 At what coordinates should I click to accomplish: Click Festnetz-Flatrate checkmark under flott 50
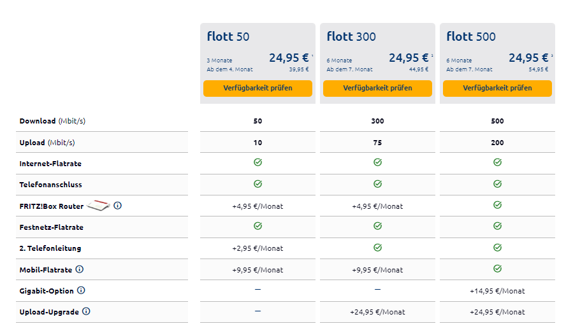pos(258,226)
